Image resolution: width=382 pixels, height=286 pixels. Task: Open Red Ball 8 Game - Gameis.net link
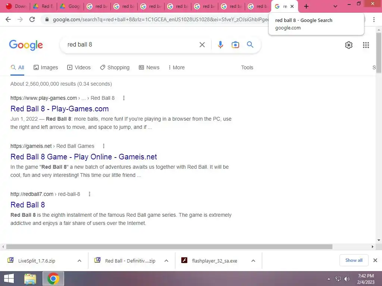84,157
